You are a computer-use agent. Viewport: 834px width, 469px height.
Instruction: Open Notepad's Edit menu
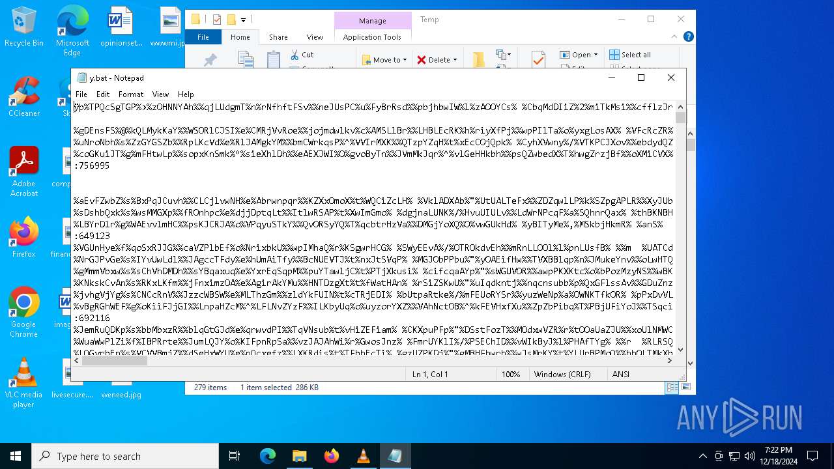(x=103, y=94)
